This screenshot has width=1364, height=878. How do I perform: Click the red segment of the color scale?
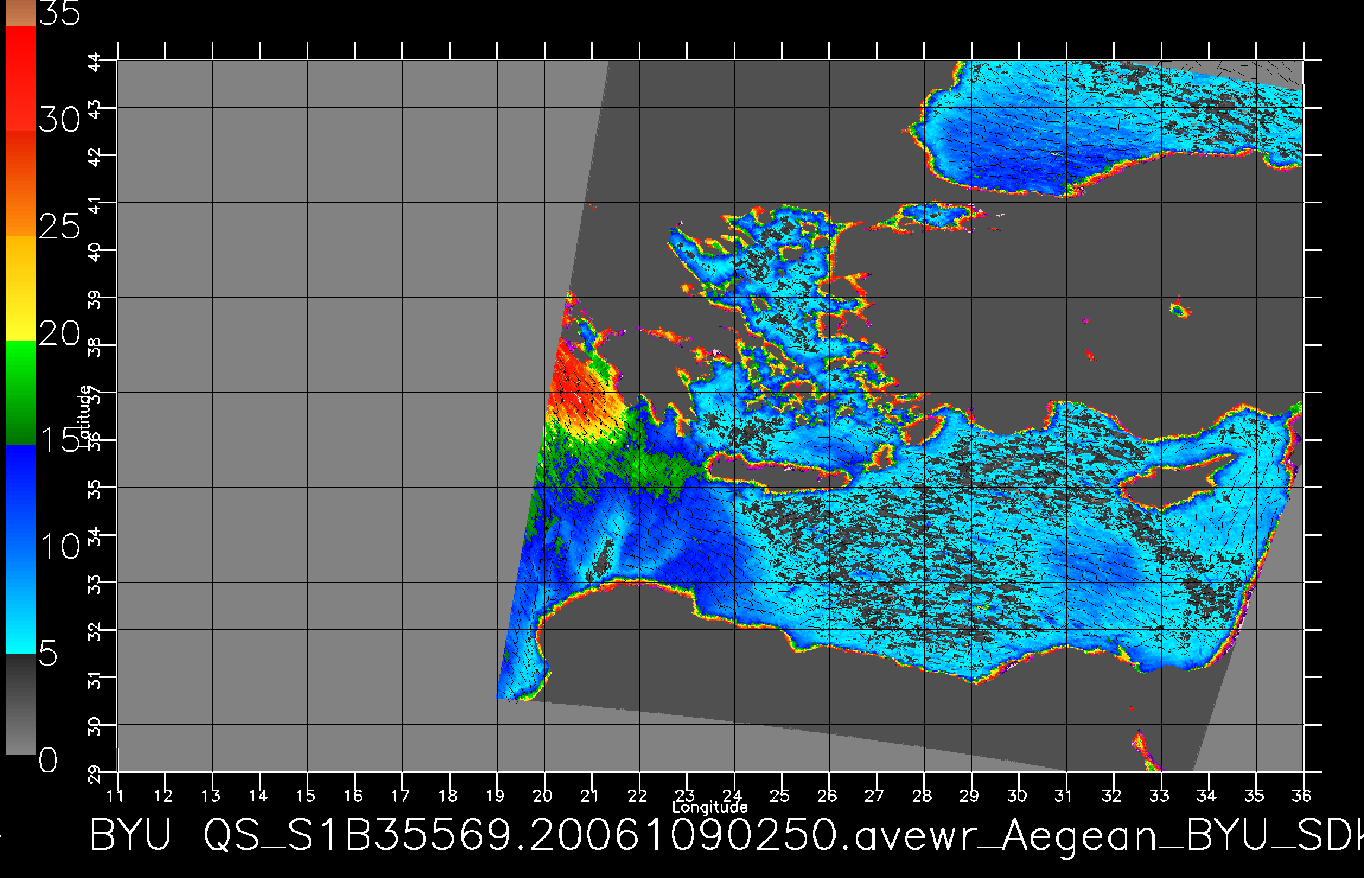click(x=20, y=78)
